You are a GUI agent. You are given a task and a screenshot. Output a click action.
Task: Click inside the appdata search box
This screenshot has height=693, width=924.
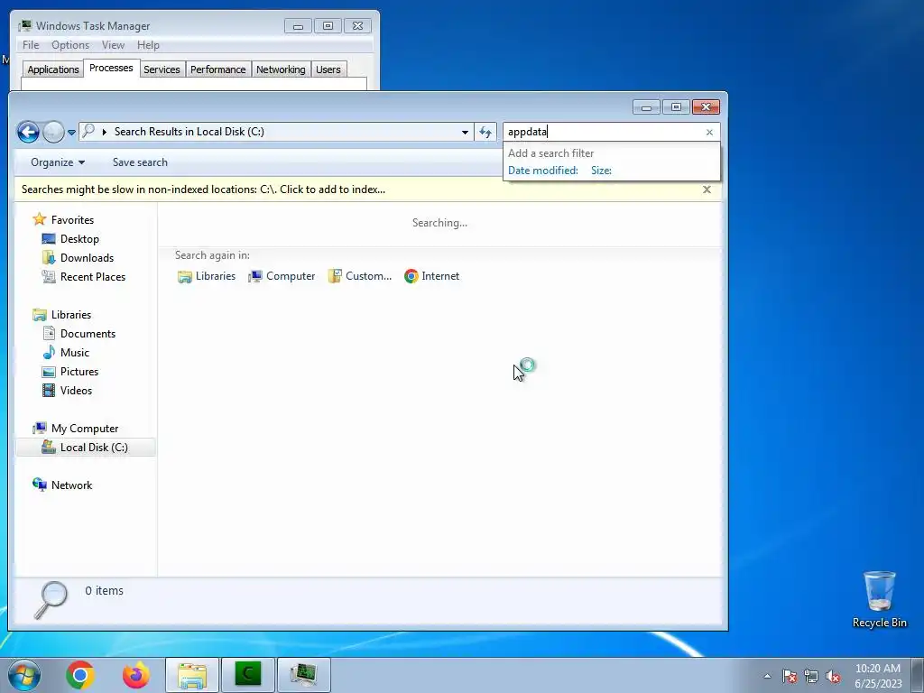[x=604, y=132]
